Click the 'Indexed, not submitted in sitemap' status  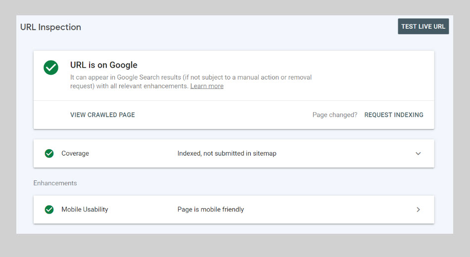click(x=227, y=153)
